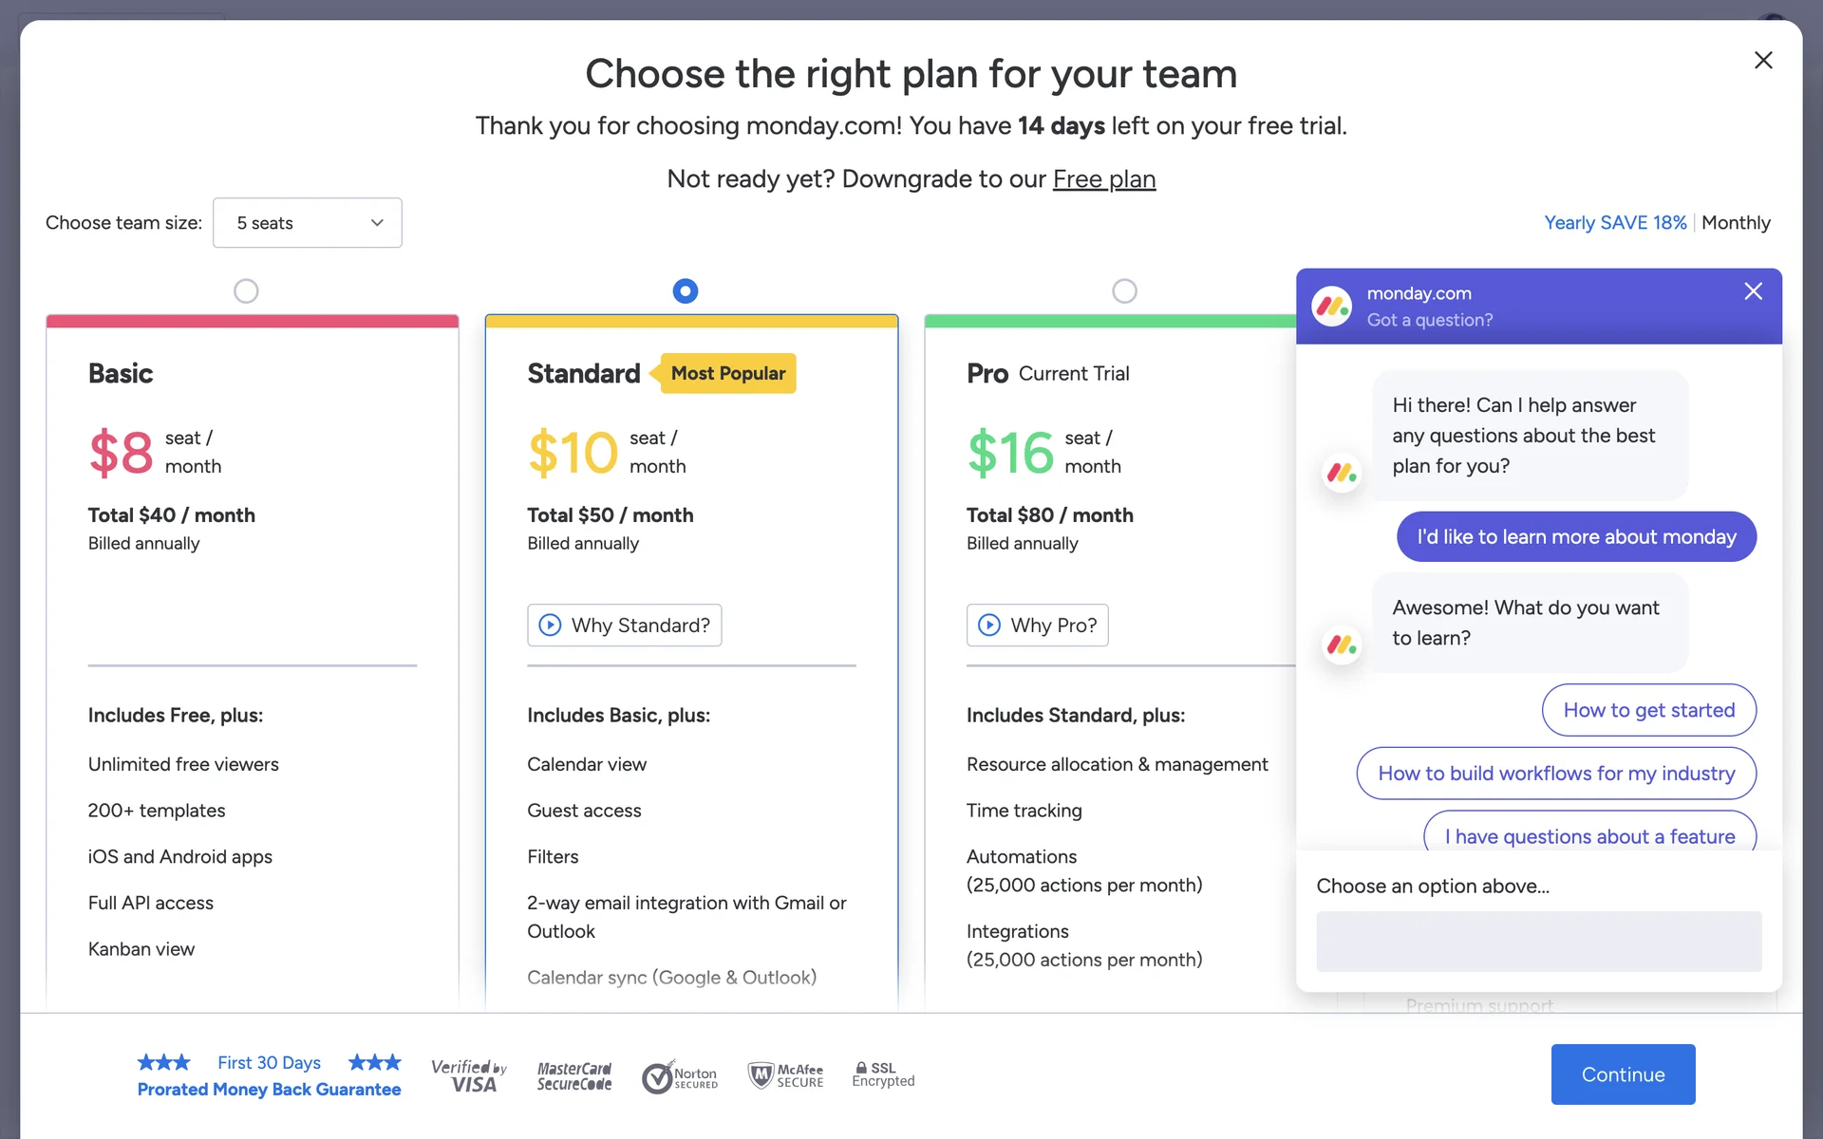Image resolution: width=1823 pixels, height=1139 pixels.
Task: Select the Basic plan radio button
Action: point(246,290)
